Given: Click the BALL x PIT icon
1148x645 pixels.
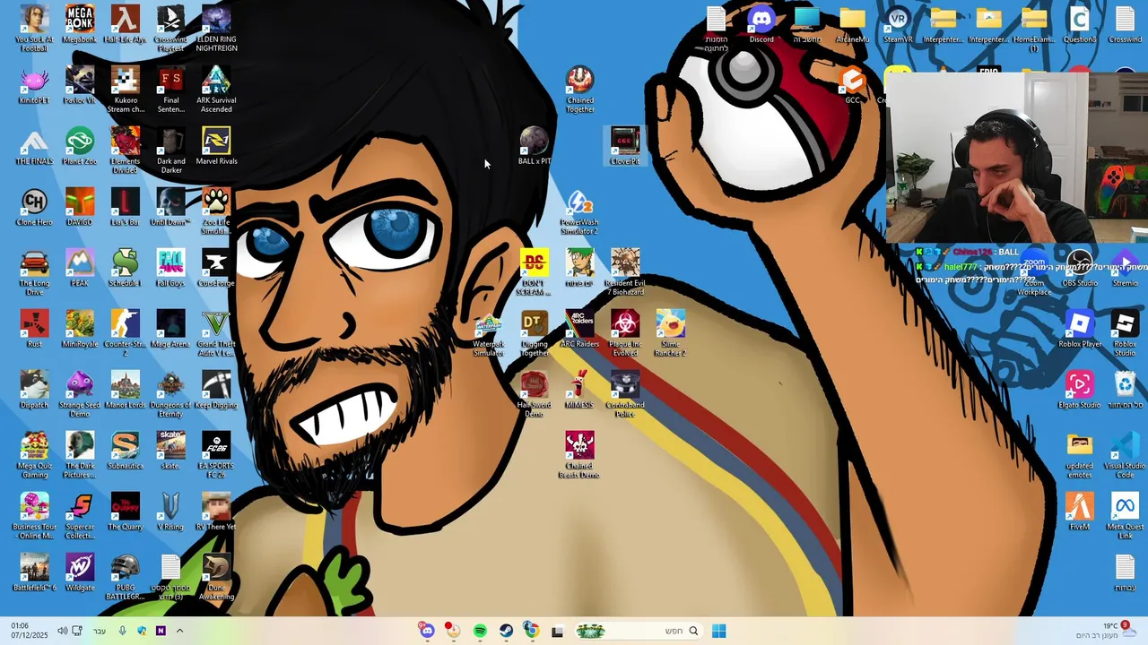Looking at the screenshot, I should [x=534, y=146].
